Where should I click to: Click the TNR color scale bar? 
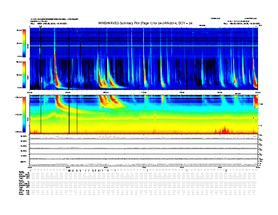click(x=24, y=115)
